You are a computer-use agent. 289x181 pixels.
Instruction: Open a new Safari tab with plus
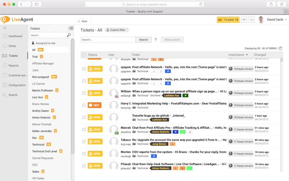pos(286,12)
